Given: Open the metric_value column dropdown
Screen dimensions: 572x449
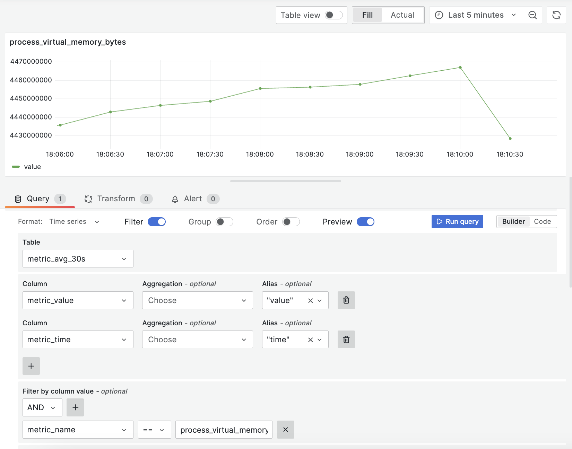Looking at the screenshot, I should [x=78, y=300].
